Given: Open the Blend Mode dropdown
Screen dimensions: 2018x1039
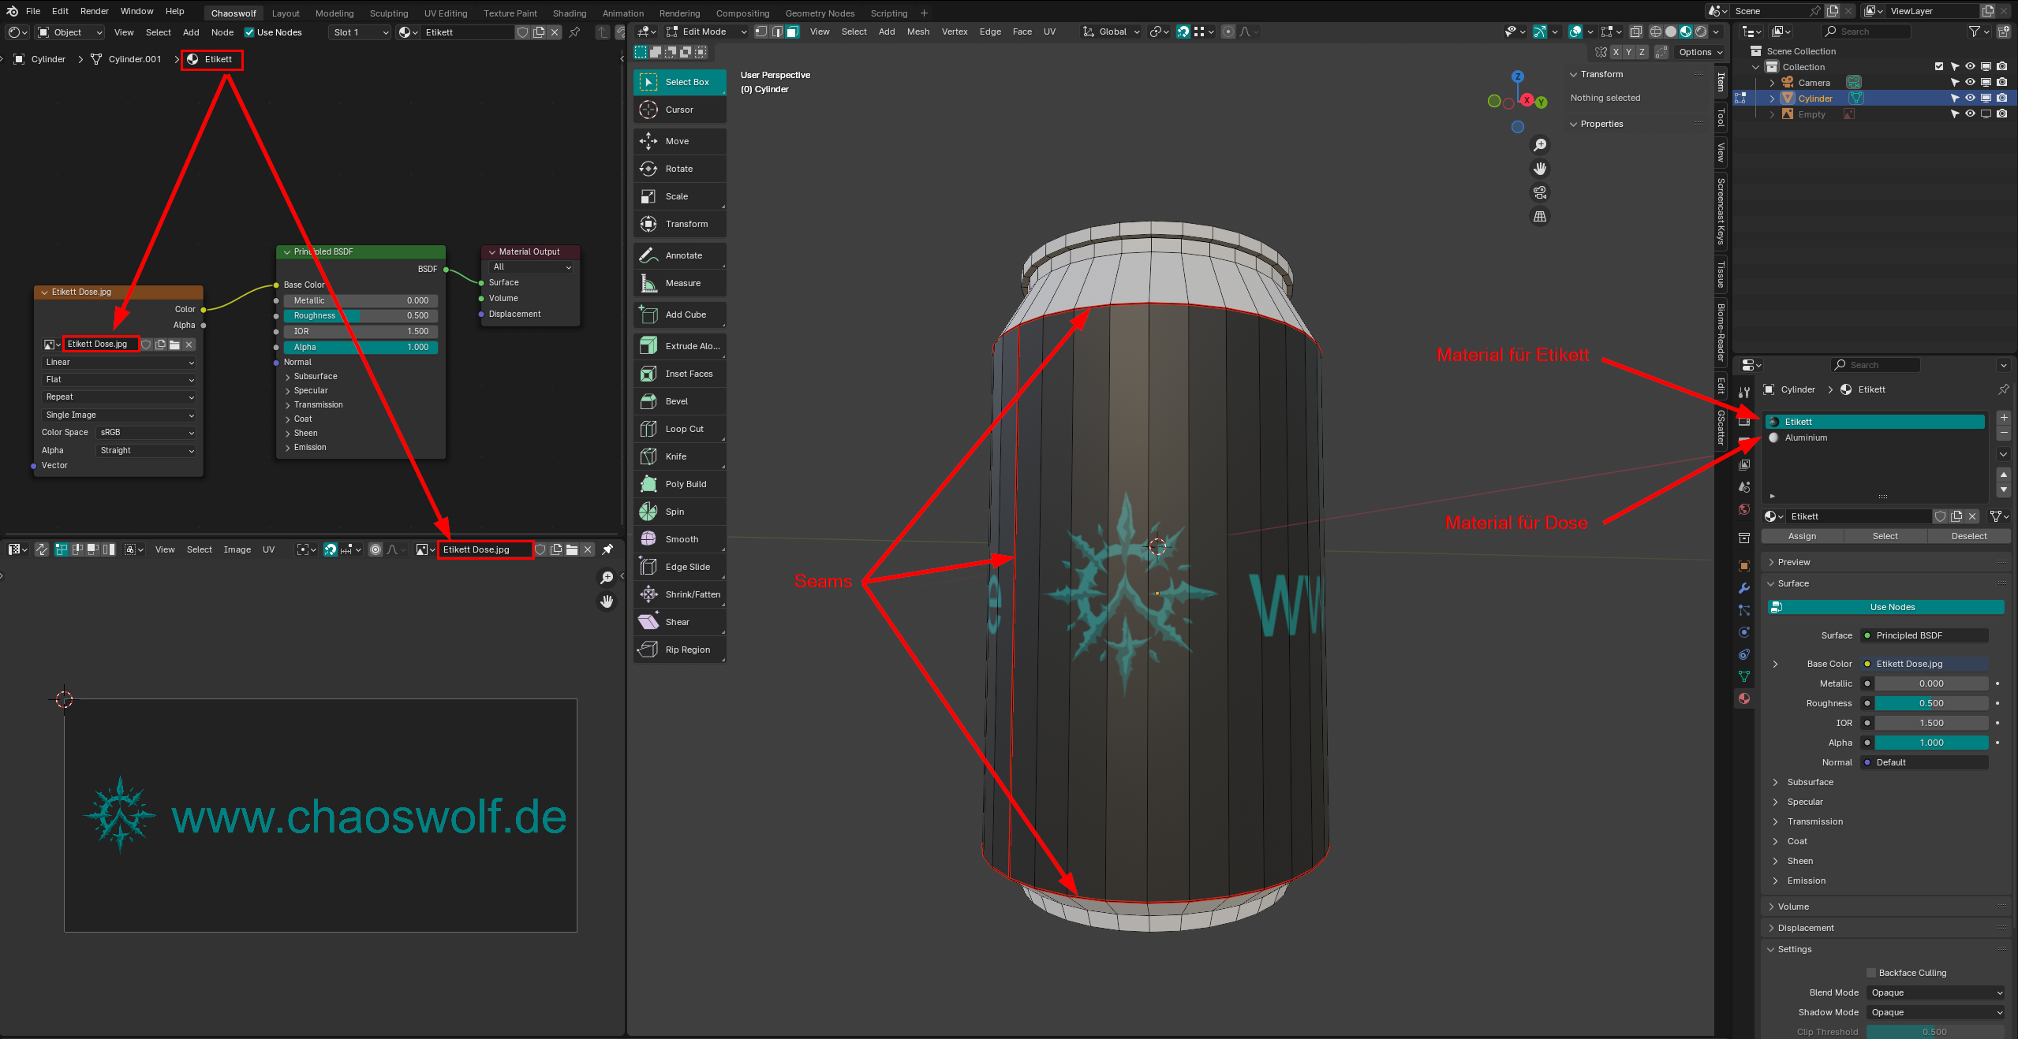Looking at the screenshot, I should click(1934, 992).
